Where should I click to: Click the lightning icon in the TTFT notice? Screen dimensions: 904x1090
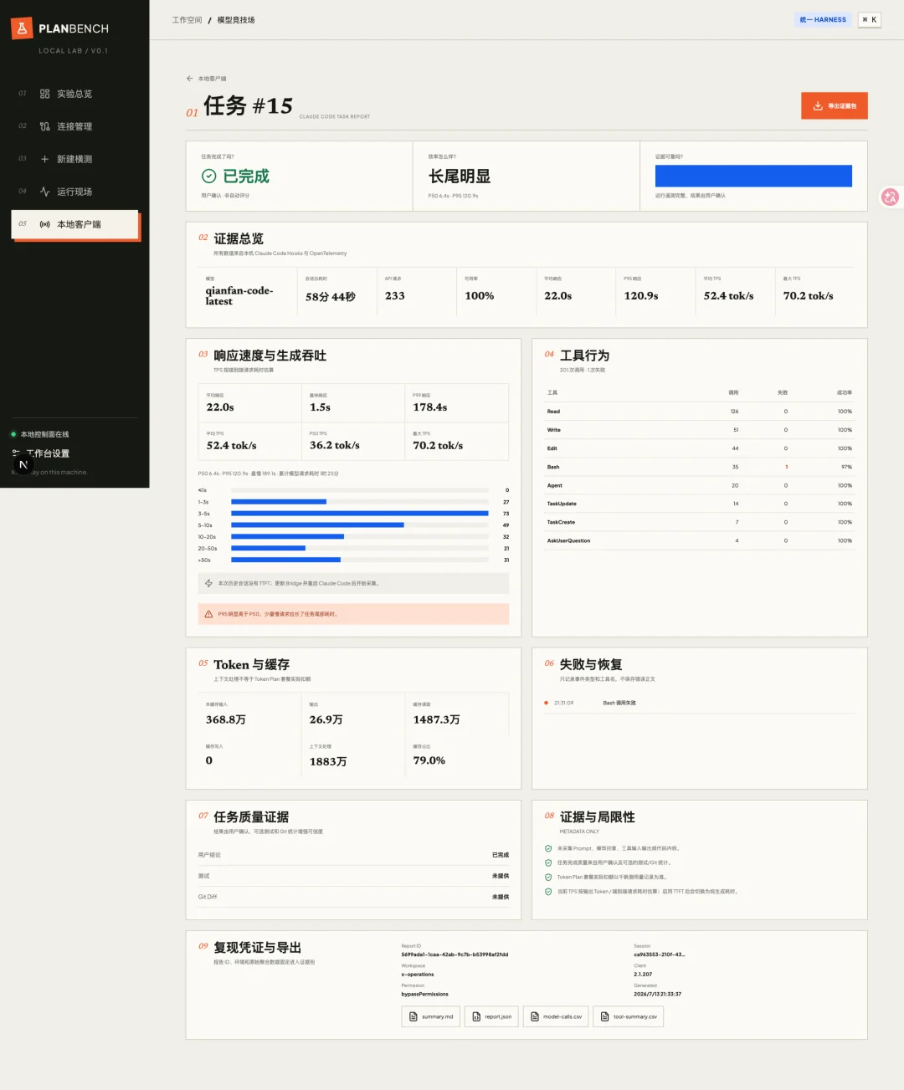point(208,583)
